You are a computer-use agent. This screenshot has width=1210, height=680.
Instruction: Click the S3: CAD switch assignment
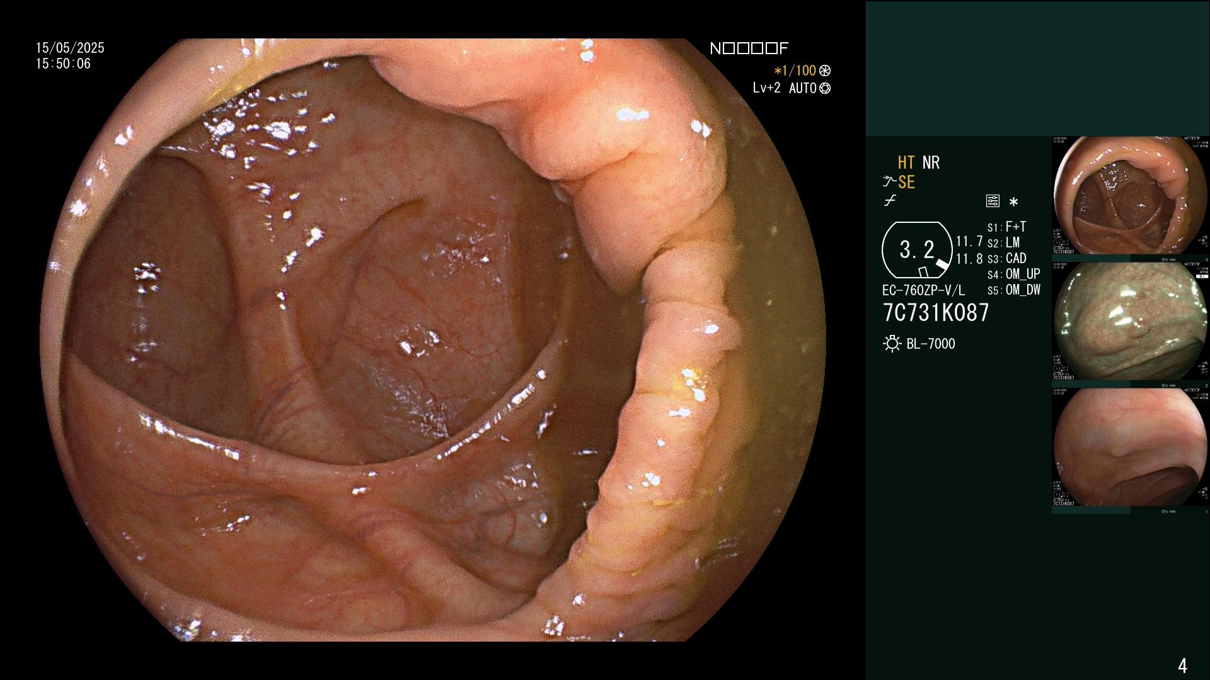click(x=1007, y=258)
